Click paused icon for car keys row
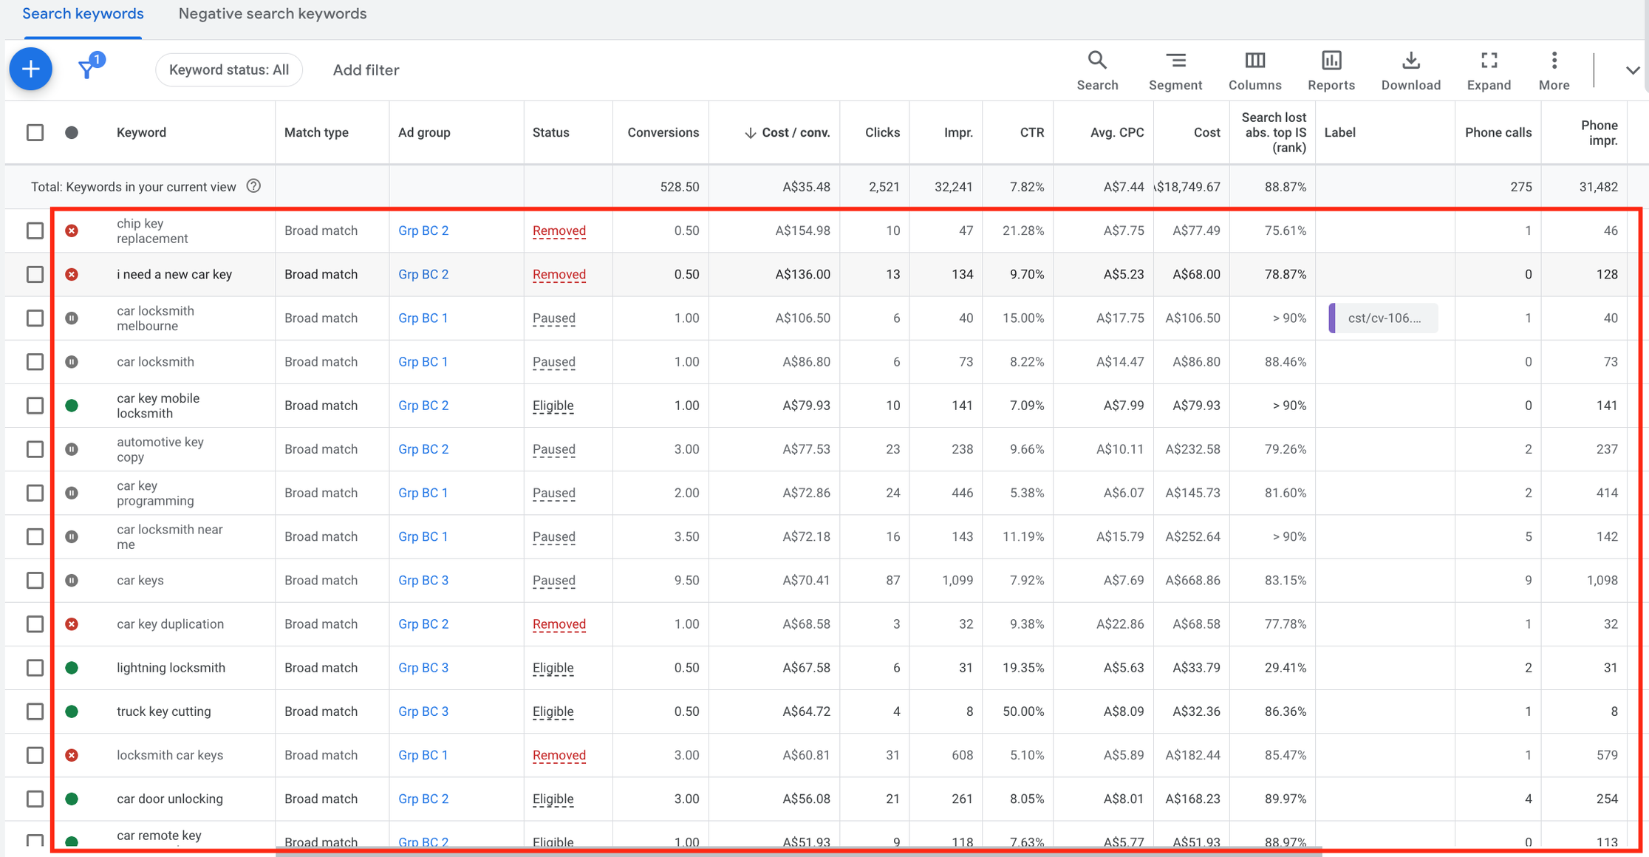1649x857 pixels. pyautogui.click(x=72, y=580)
